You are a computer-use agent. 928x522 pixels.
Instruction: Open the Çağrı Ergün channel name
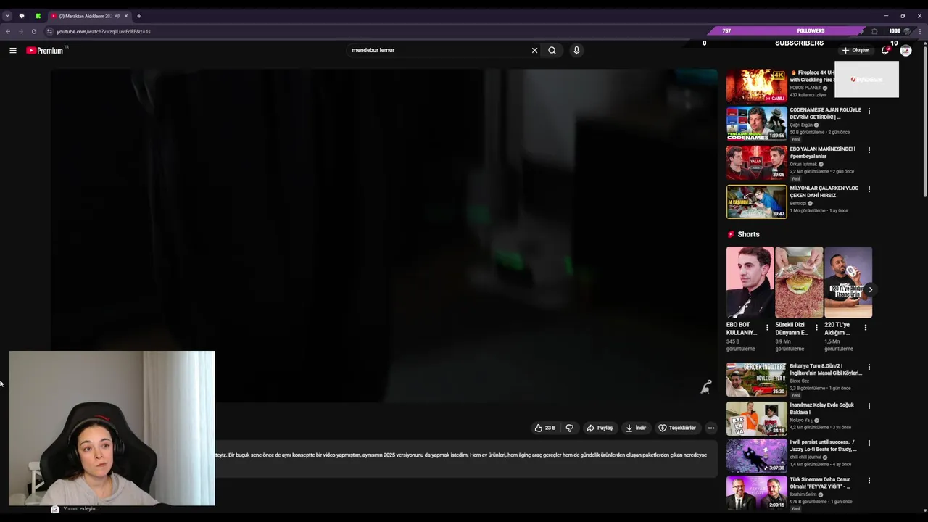click(801, 125)
